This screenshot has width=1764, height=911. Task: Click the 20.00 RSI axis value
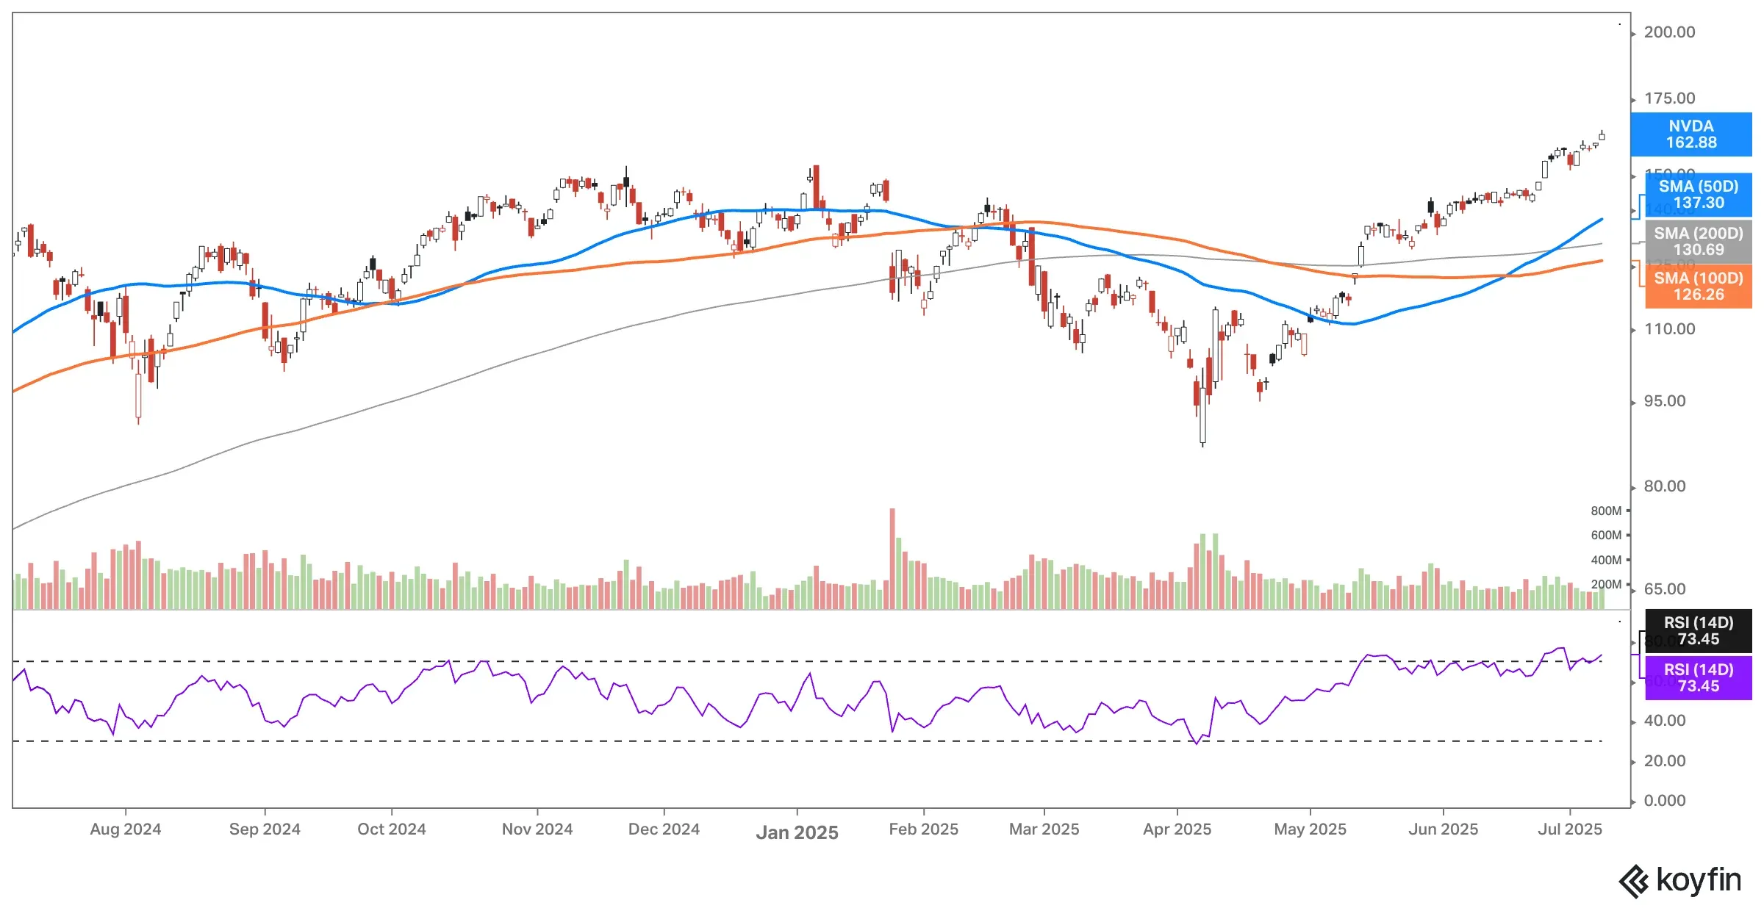click(1665, 761)
